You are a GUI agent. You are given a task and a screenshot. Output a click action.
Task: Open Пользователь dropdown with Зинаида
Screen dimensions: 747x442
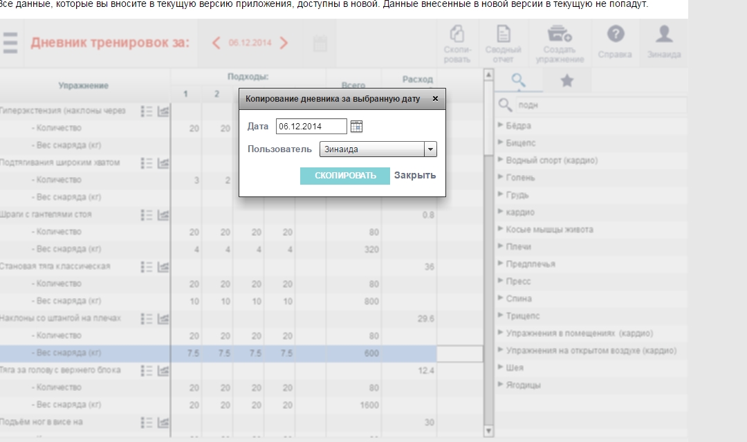(378, 149)
